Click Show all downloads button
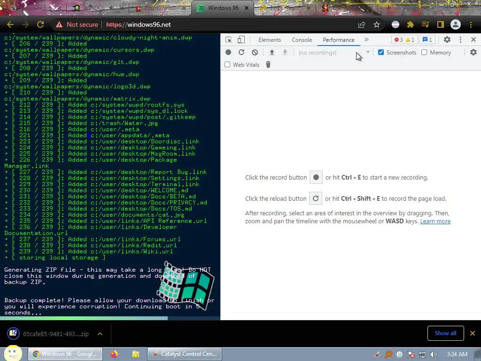Viewport: 481px width, 361px height. coord(445,333)
